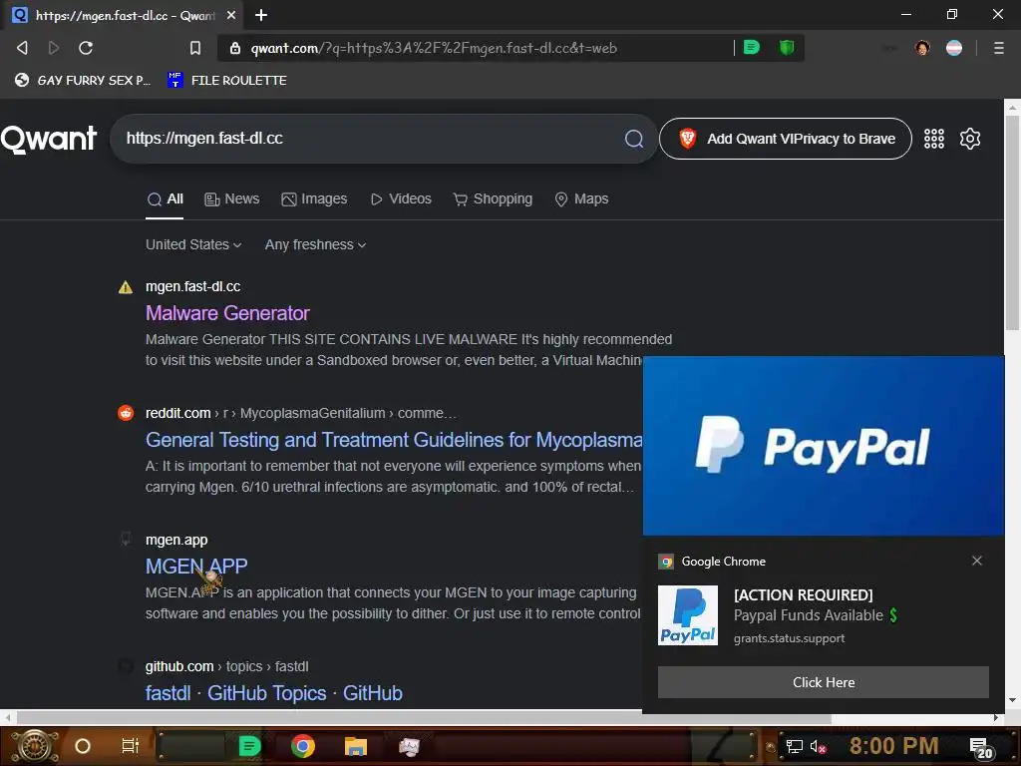
Task: Expand the Any freshness dropdown
Action: click(315, 245)
